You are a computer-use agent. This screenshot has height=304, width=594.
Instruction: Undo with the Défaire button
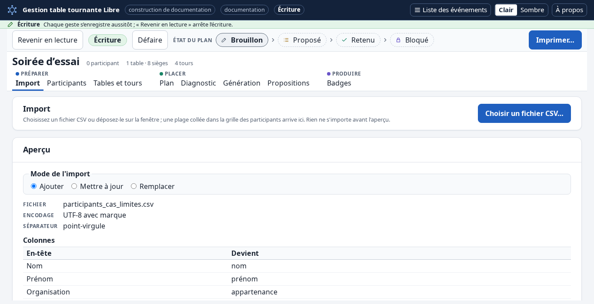point(150,40)
